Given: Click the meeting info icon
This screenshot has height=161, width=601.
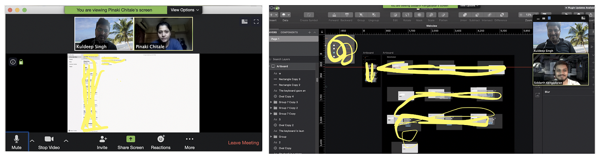Looking at the screenshot, I should coord(13,62).
